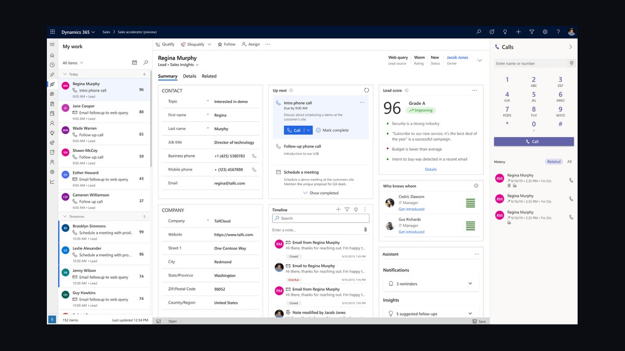Focus the Enter name or number field

531,63
